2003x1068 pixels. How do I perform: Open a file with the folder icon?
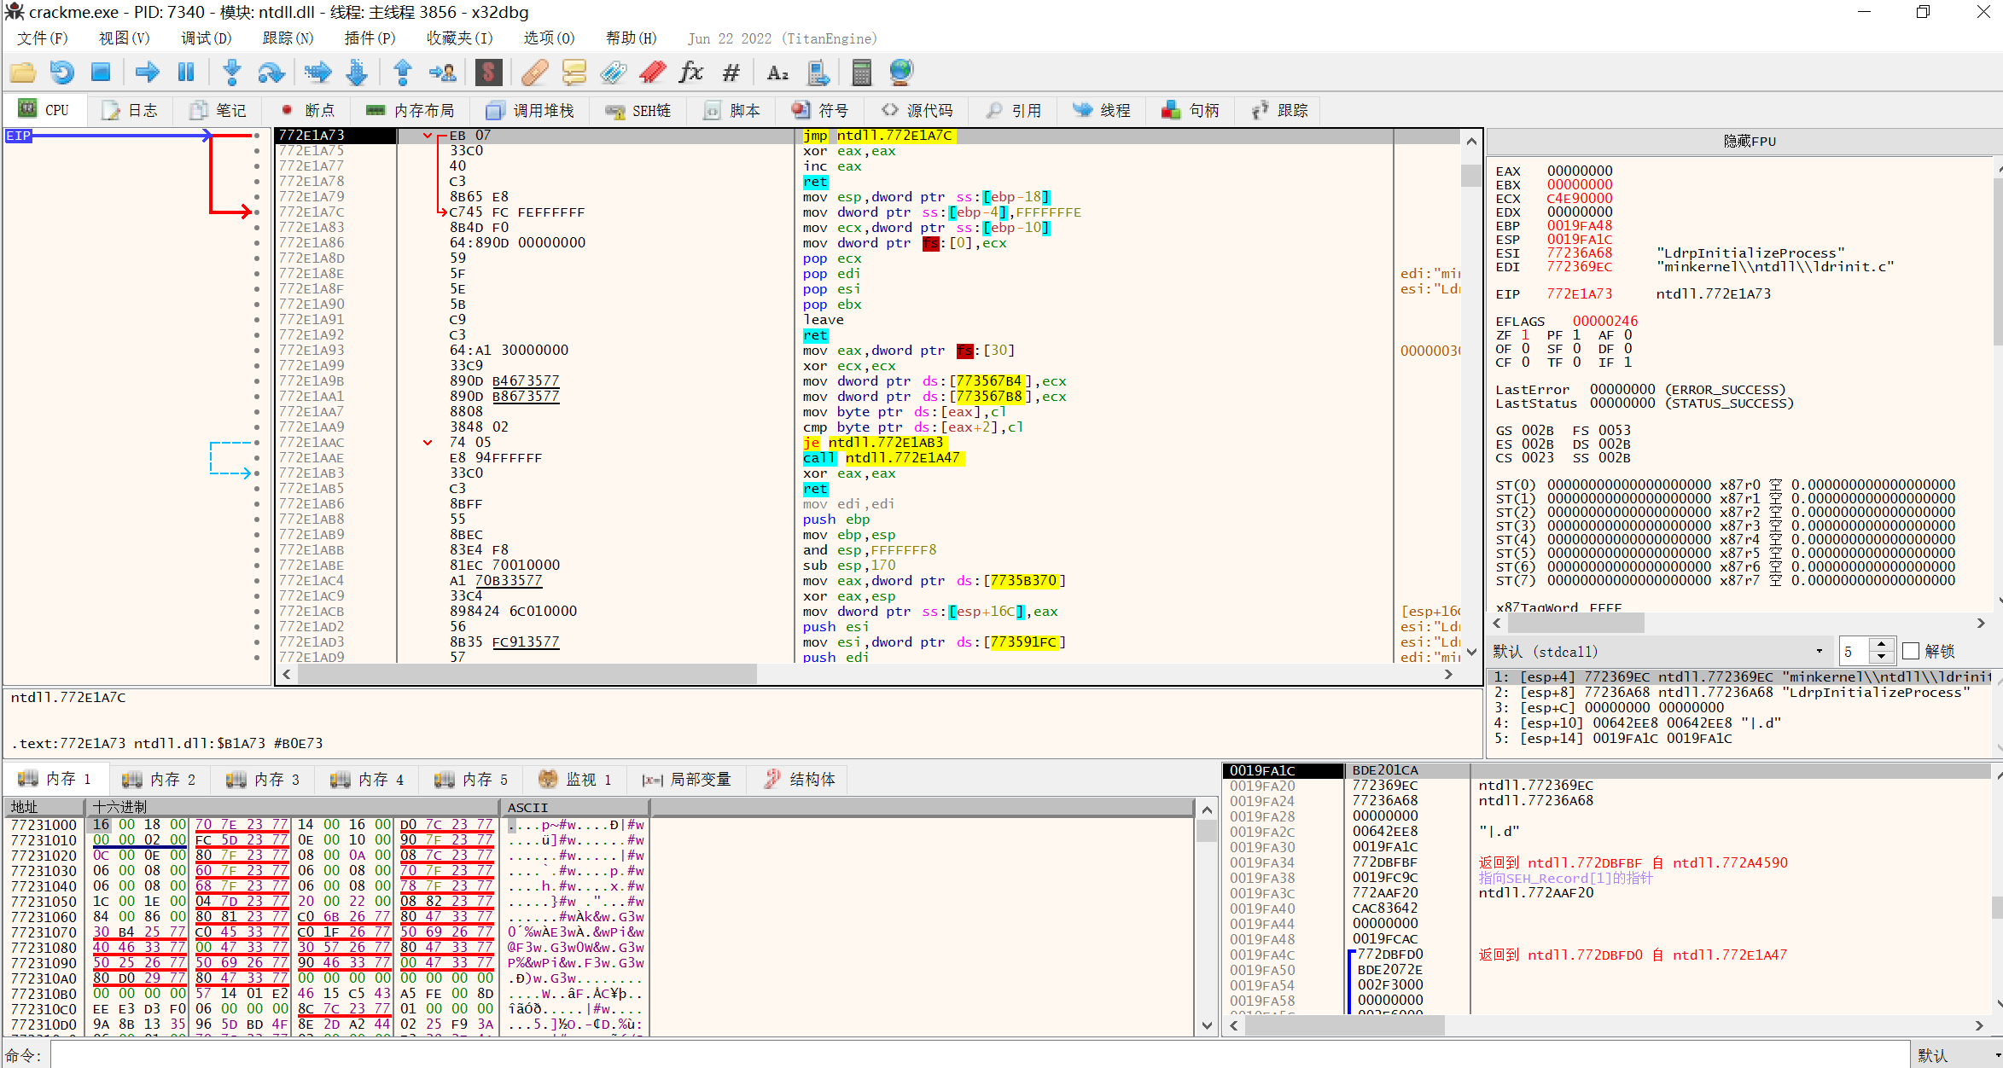tap(22, 73)
